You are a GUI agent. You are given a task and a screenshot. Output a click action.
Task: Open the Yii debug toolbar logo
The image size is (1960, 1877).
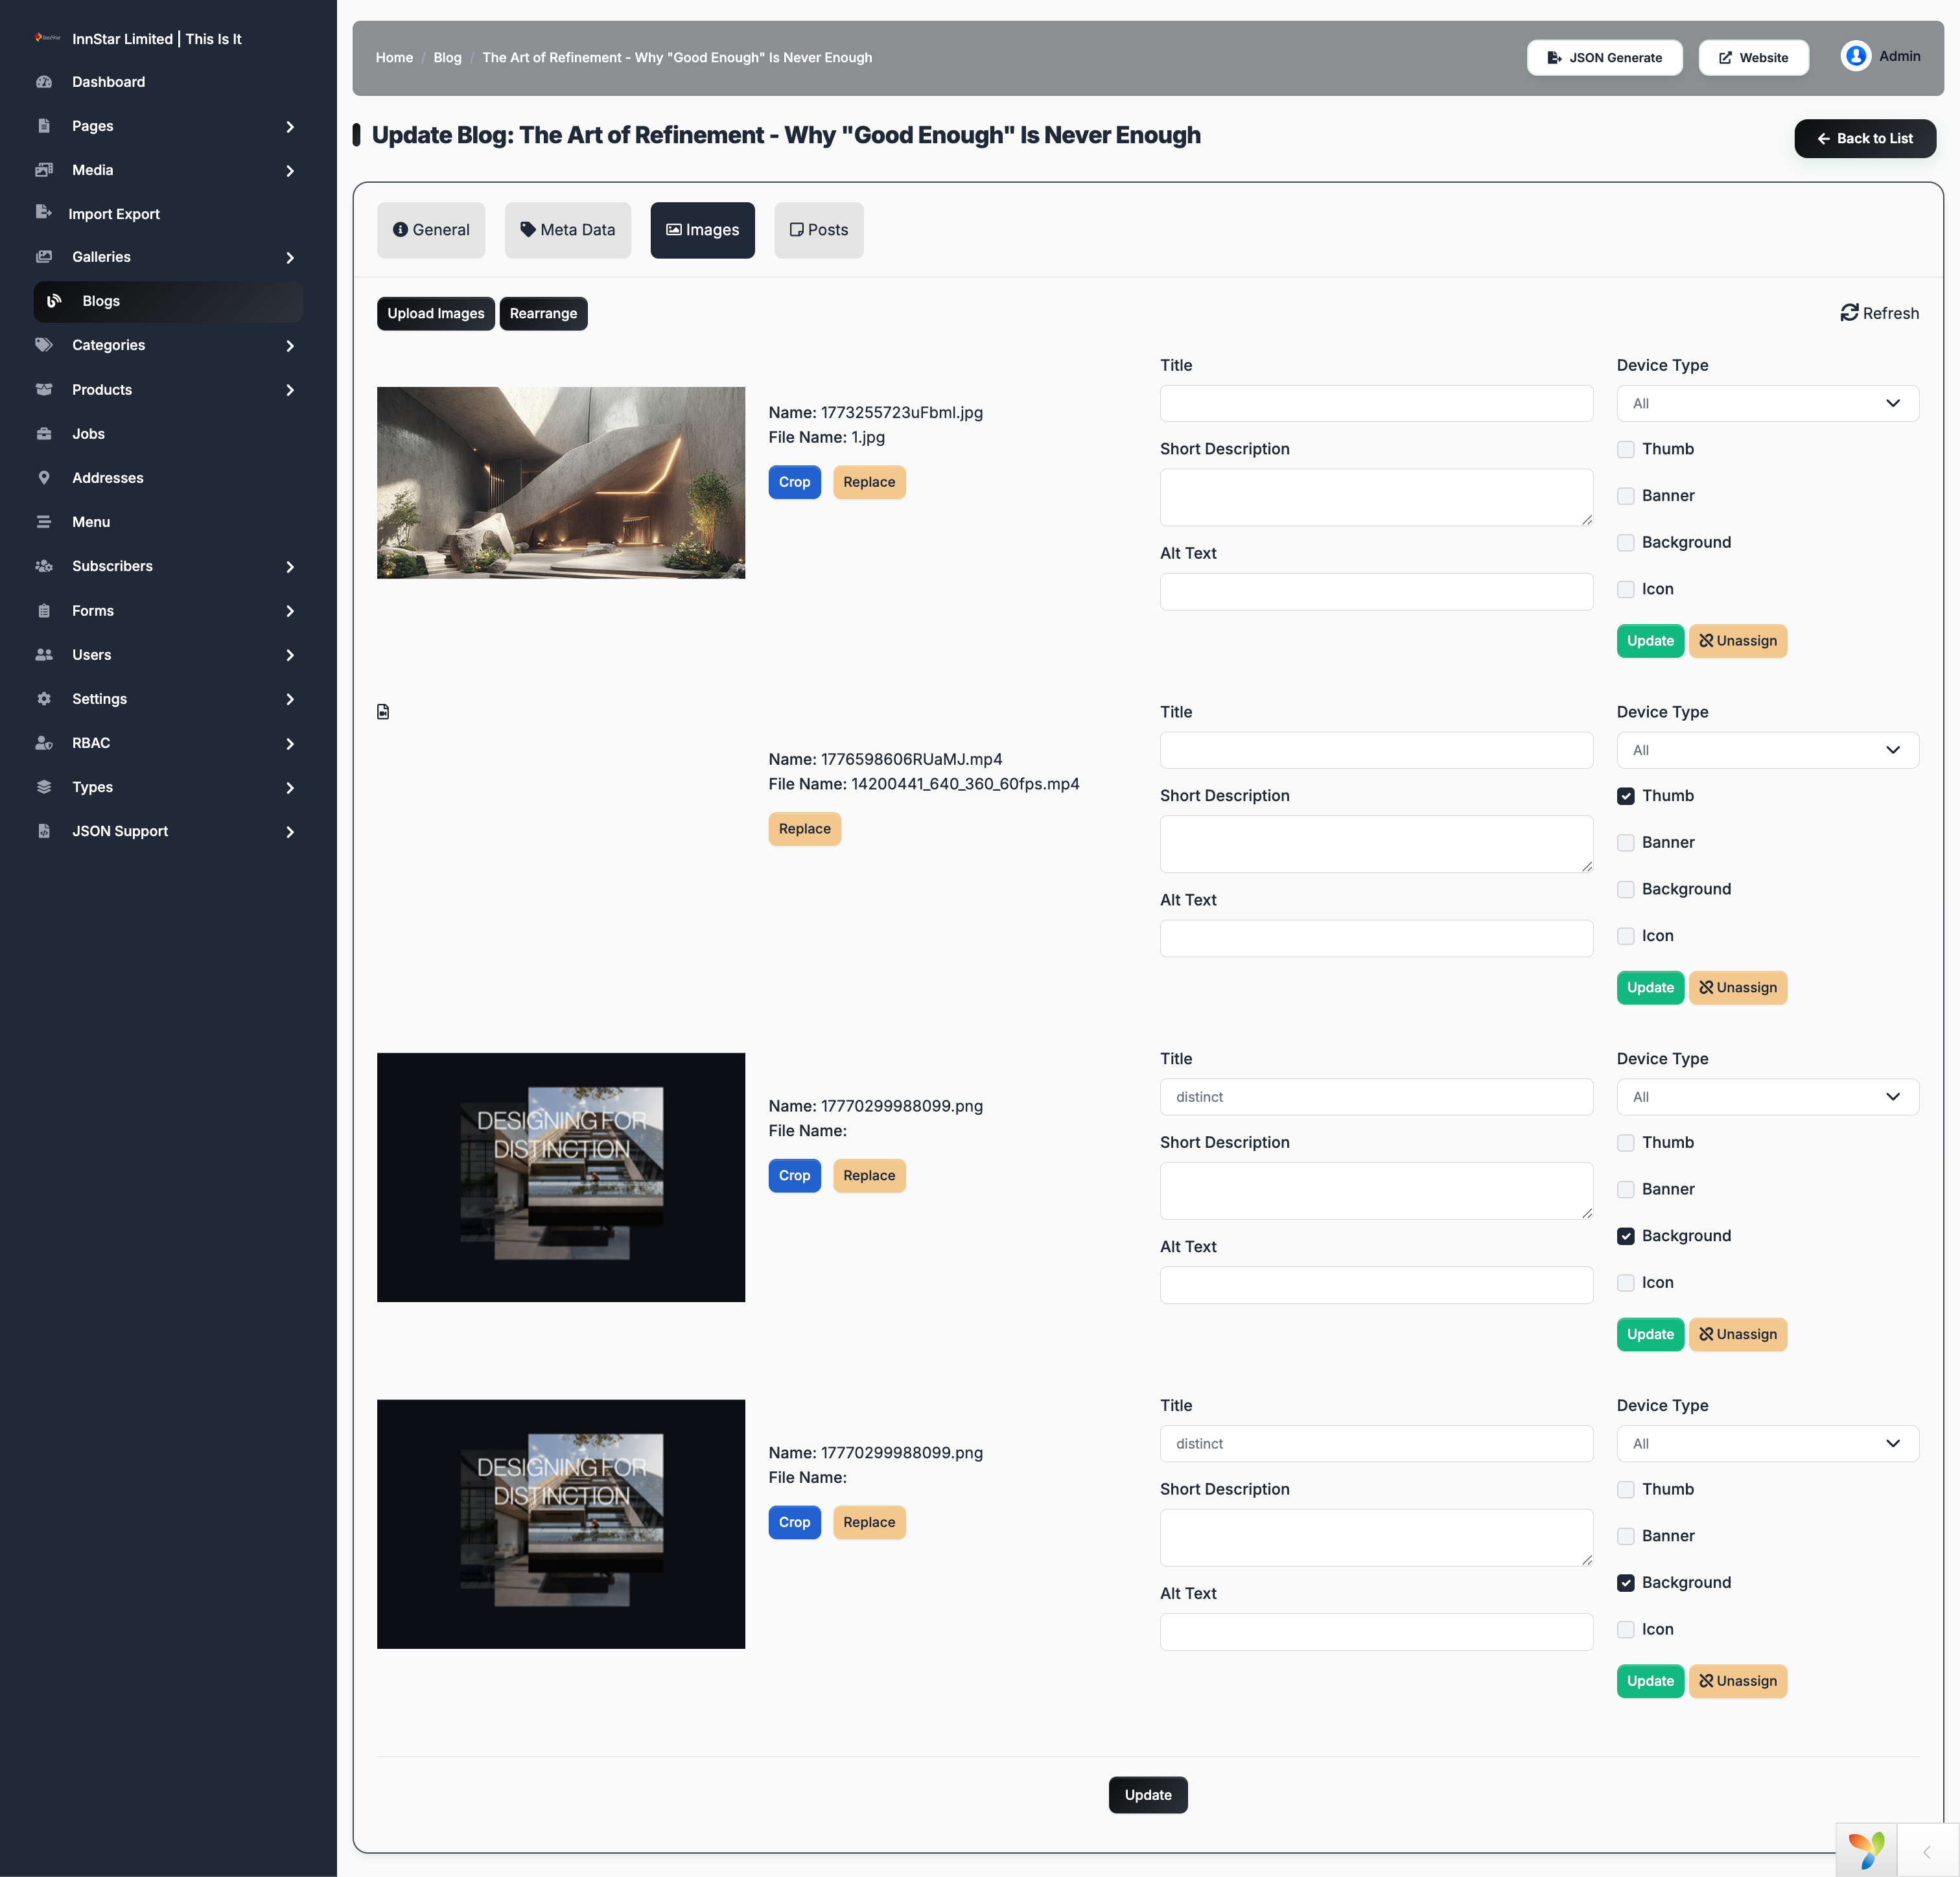[1866, 1850]
